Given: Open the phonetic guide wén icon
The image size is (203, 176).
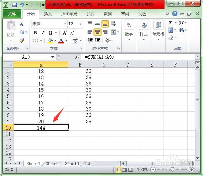Looking at the screenshot, I should point(75,41).
